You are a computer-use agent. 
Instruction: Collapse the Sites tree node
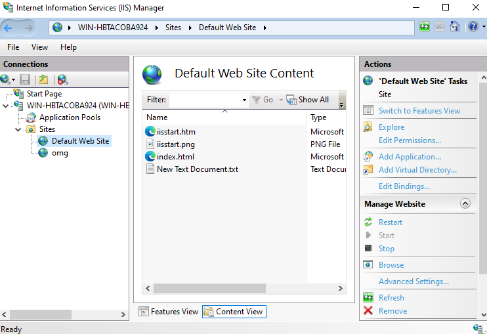(18, 129)
